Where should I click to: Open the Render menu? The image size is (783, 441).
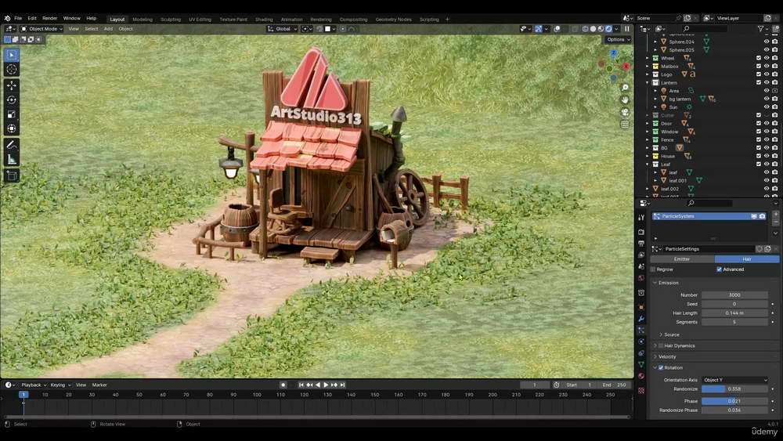(x=49, y=19)
